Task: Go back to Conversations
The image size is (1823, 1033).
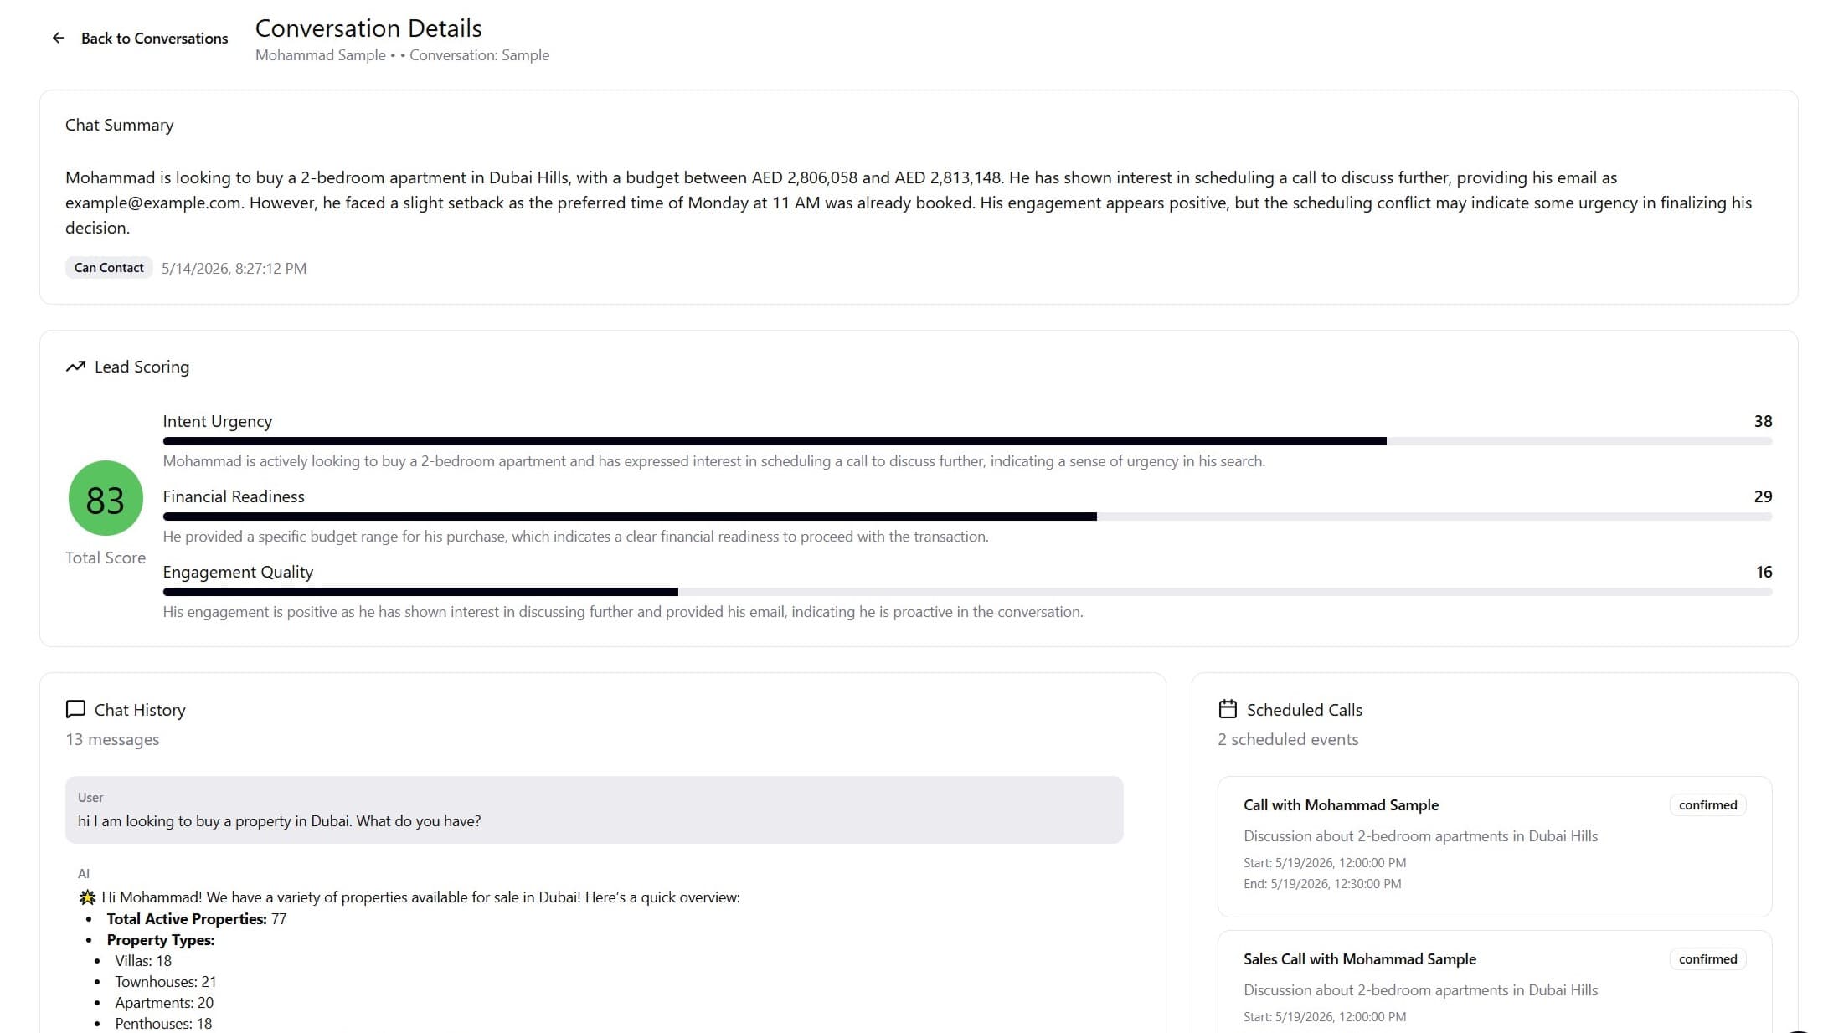Action: [139, 38]
